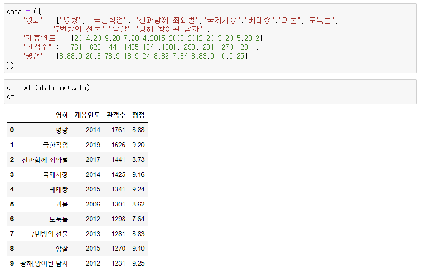The height and width of the screenshot is (269, 423).
Task: Click the row index 0
Action: point(12,130)
